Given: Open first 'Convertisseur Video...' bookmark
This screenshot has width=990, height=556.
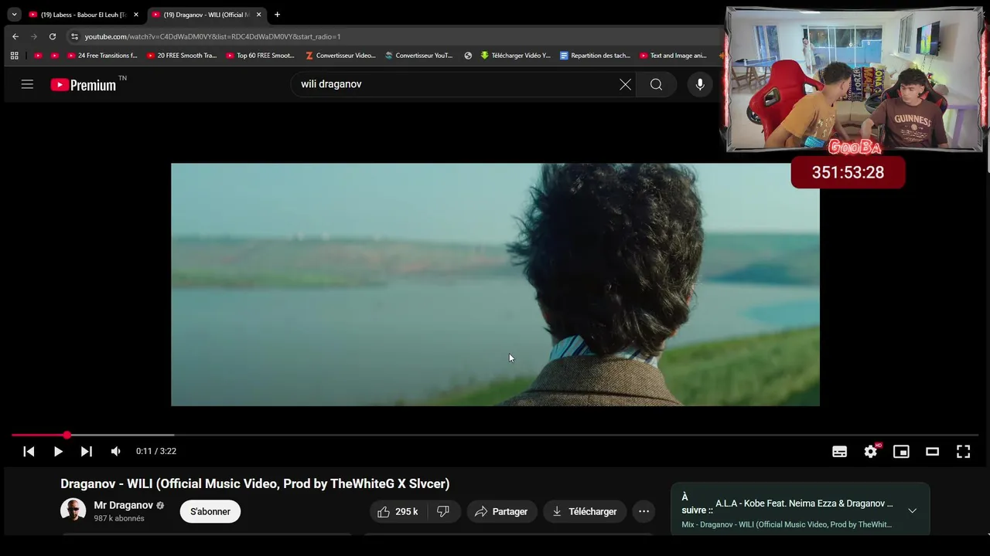Looking at the screenshot, I should pos(340,56).
